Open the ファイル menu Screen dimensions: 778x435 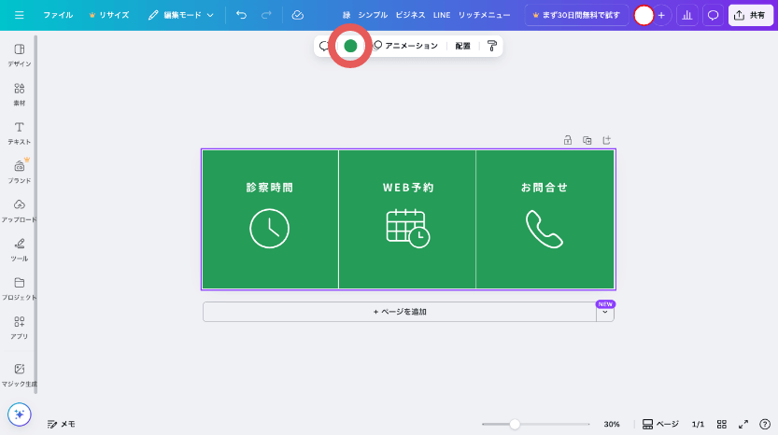58,15
